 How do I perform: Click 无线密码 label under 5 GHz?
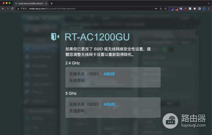pos(77,111)
